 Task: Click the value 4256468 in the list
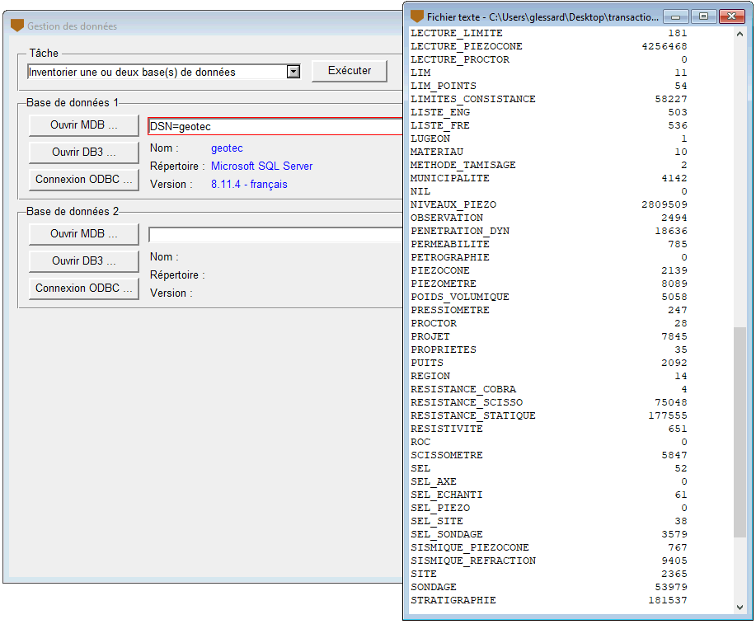[x=664, y=46]
